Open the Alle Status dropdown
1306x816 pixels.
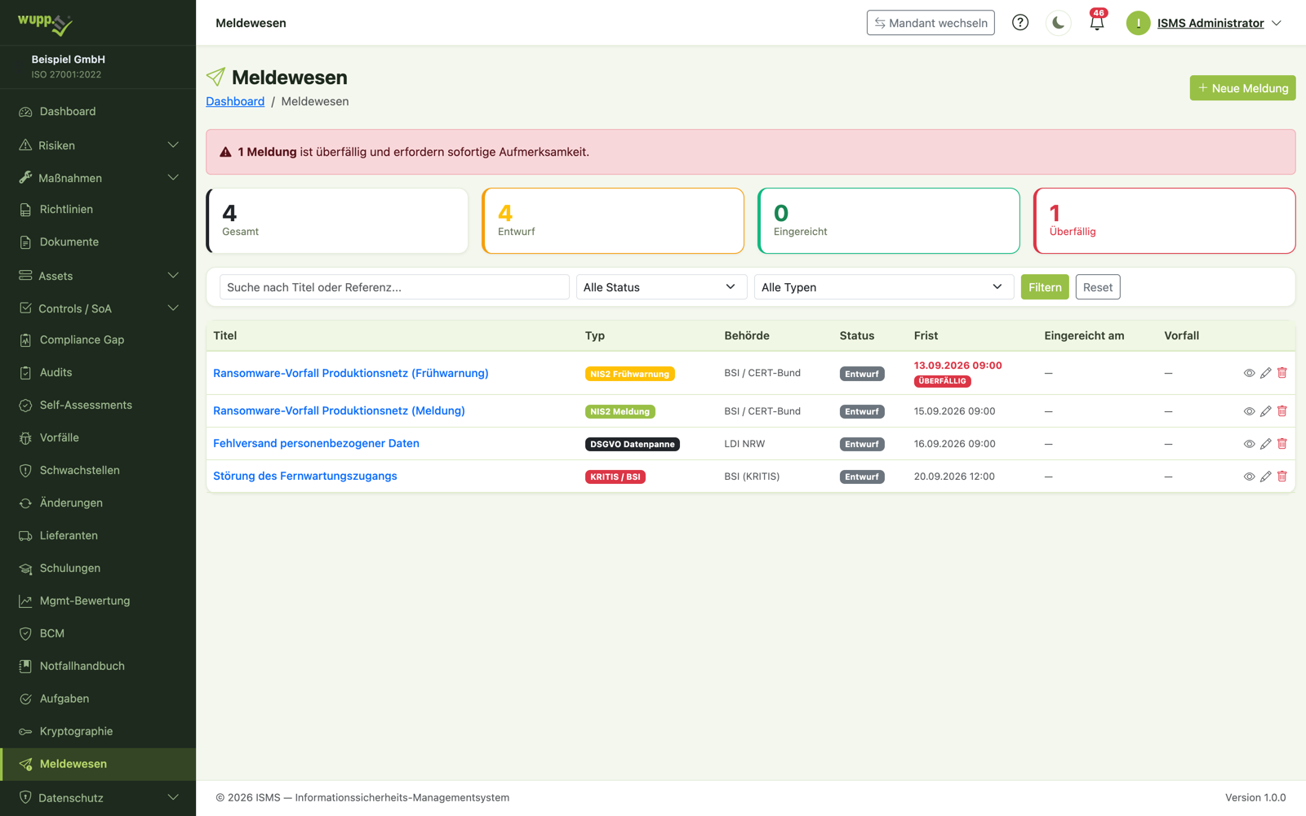[x=661, y=287]
